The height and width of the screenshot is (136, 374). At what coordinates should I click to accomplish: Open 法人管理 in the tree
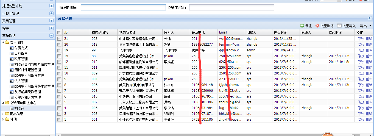click(21, 81)
